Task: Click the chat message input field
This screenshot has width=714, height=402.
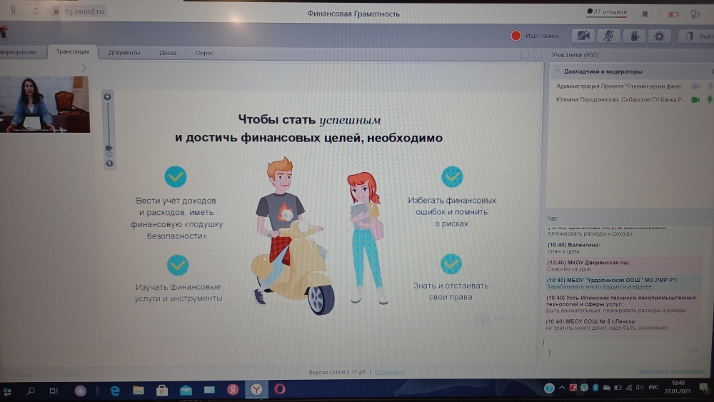Action: click(x=614, y=349)
